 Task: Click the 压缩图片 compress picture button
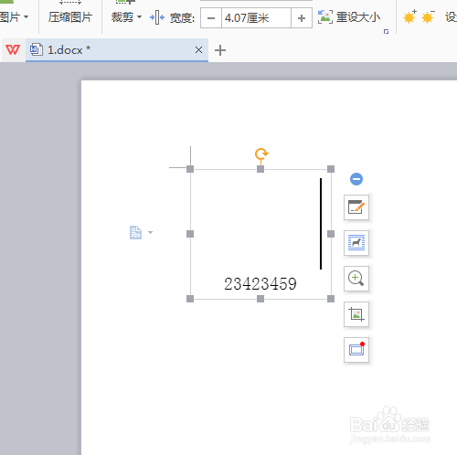[70, 17]
